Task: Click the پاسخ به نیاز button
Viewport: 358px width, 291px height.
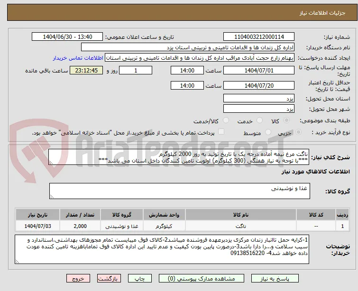Action: [275, 279]
